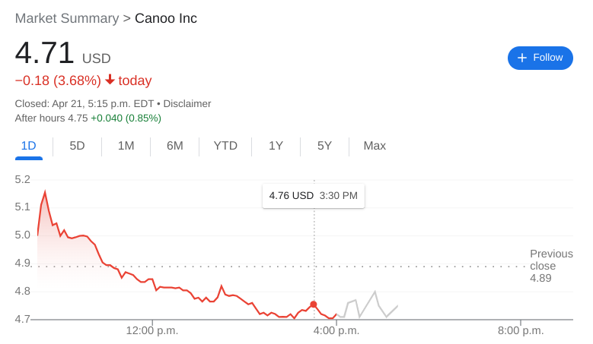
Task: Click the Follow button
Action: click(x=540, y=58)
